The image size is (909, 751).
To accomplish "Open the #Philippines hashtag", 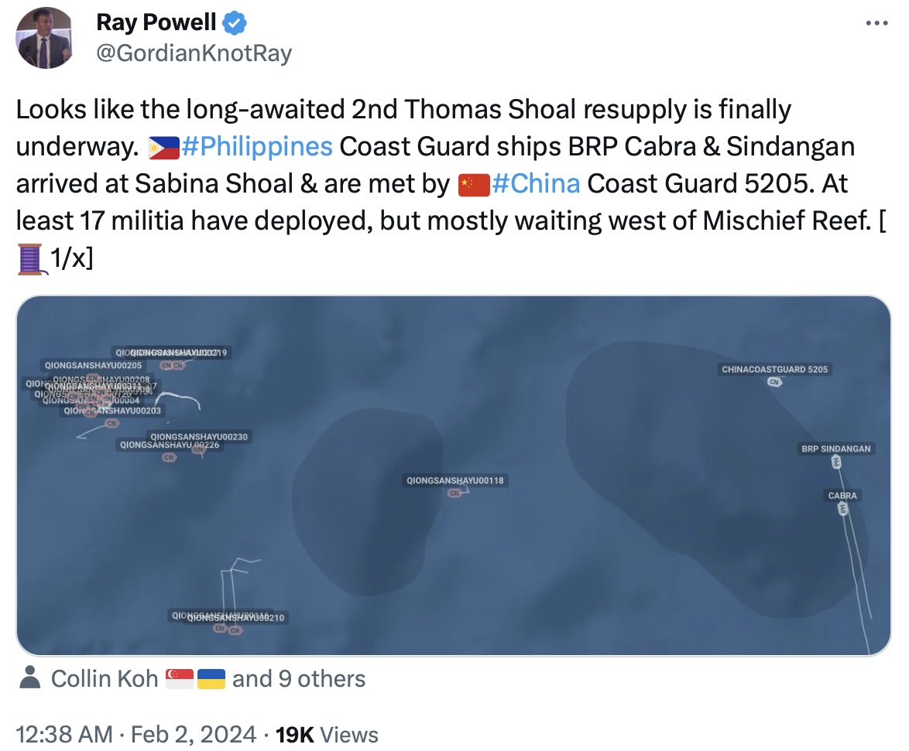I will pyautogui.click(x=256, y=145).
